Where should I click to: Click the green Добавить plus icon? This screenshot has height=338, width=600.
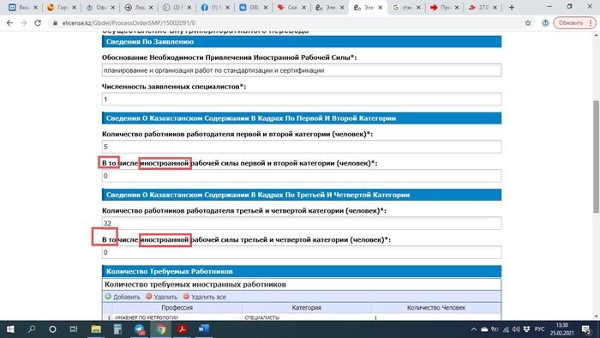(x=108, y=296)
